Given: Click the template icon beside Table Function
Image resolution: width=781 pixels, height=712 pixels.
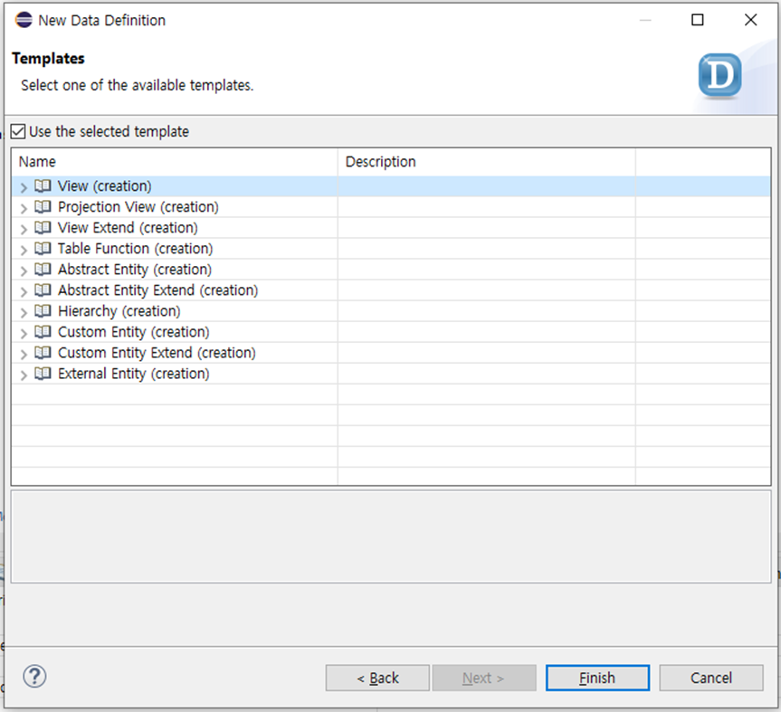Looking at the screenshot, I should 43,249.
